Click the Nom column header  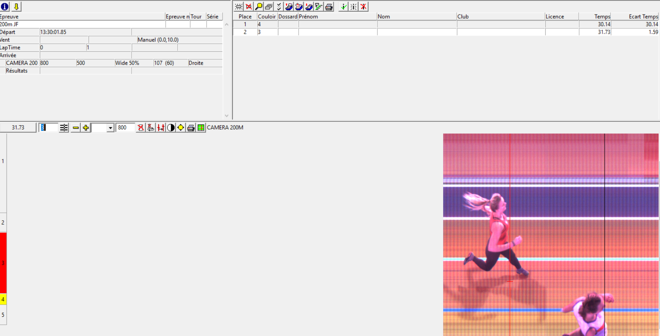[x=417, y=16]
